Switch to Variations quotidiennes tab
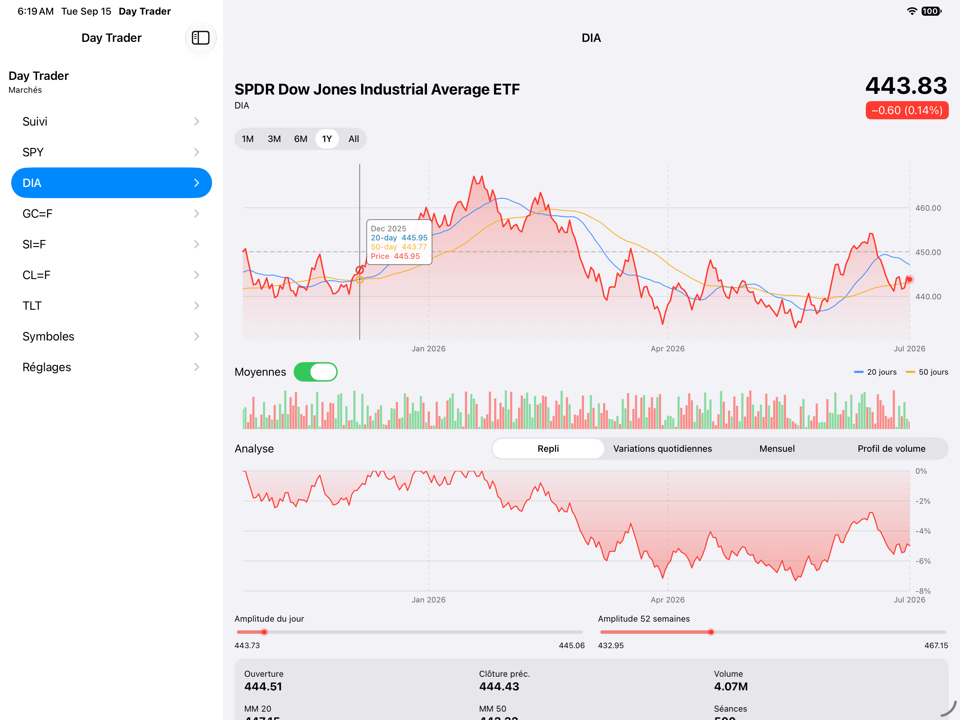Viewport: 960px width, 720px height. [662, 449]
